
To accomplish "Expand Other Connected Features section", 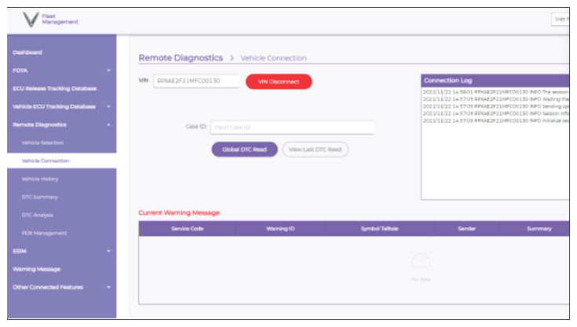I will pos(108,288).
